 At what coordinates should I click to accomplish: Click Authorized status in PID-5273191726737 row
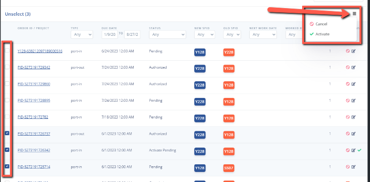pyautogui.click(x=158, y=134)
